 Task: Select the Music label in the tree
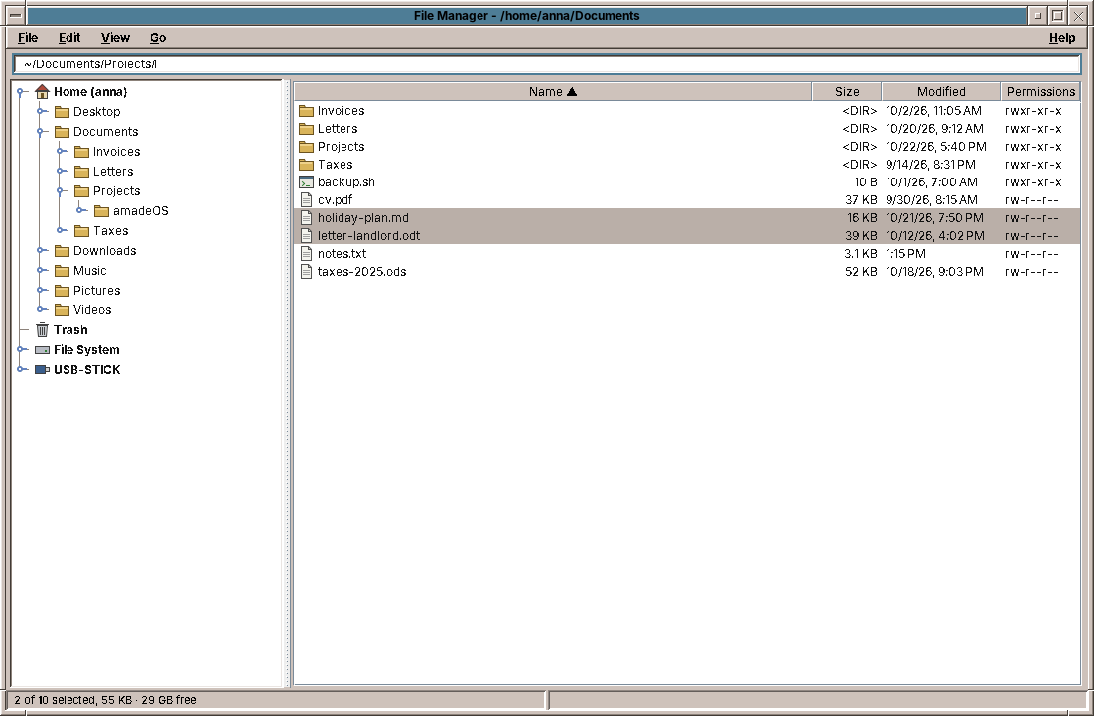[90, 271]
